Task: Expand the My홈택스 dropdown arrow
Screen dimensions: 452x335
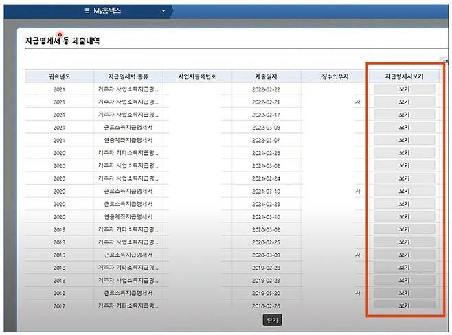Action: point(163,11)
